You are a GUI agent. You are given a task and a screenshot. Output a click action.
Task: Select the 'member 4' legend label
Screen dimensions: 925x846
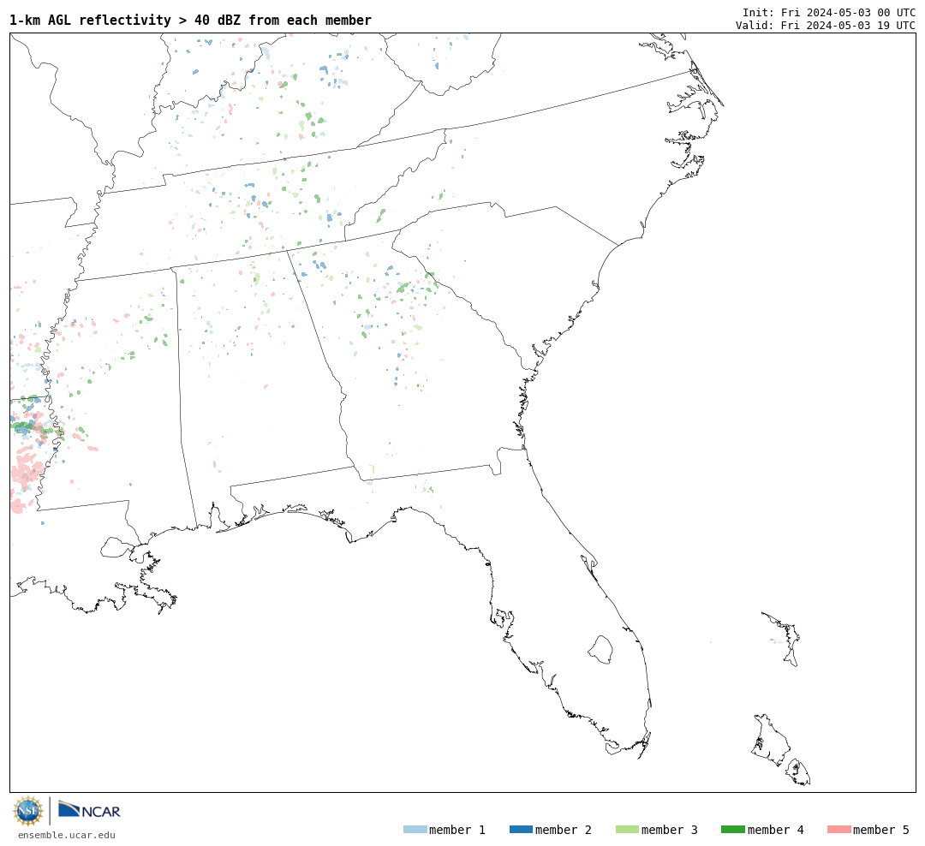(775, 830)
